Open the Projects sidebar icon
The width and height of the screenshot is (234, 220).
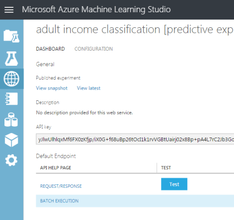pos(12,36)
